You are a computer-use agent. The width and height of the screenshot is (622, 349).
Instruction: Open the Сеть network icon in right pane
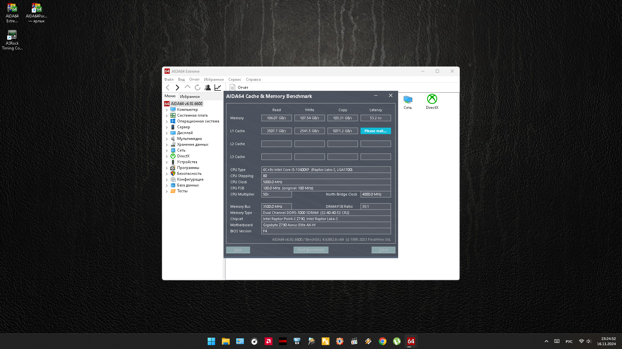click(408, 102)
